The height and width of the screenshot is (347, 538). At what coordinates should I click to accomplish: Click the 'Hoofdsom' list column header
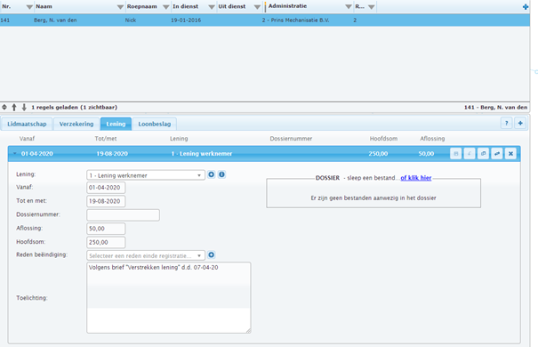click(x=383, y=139)
